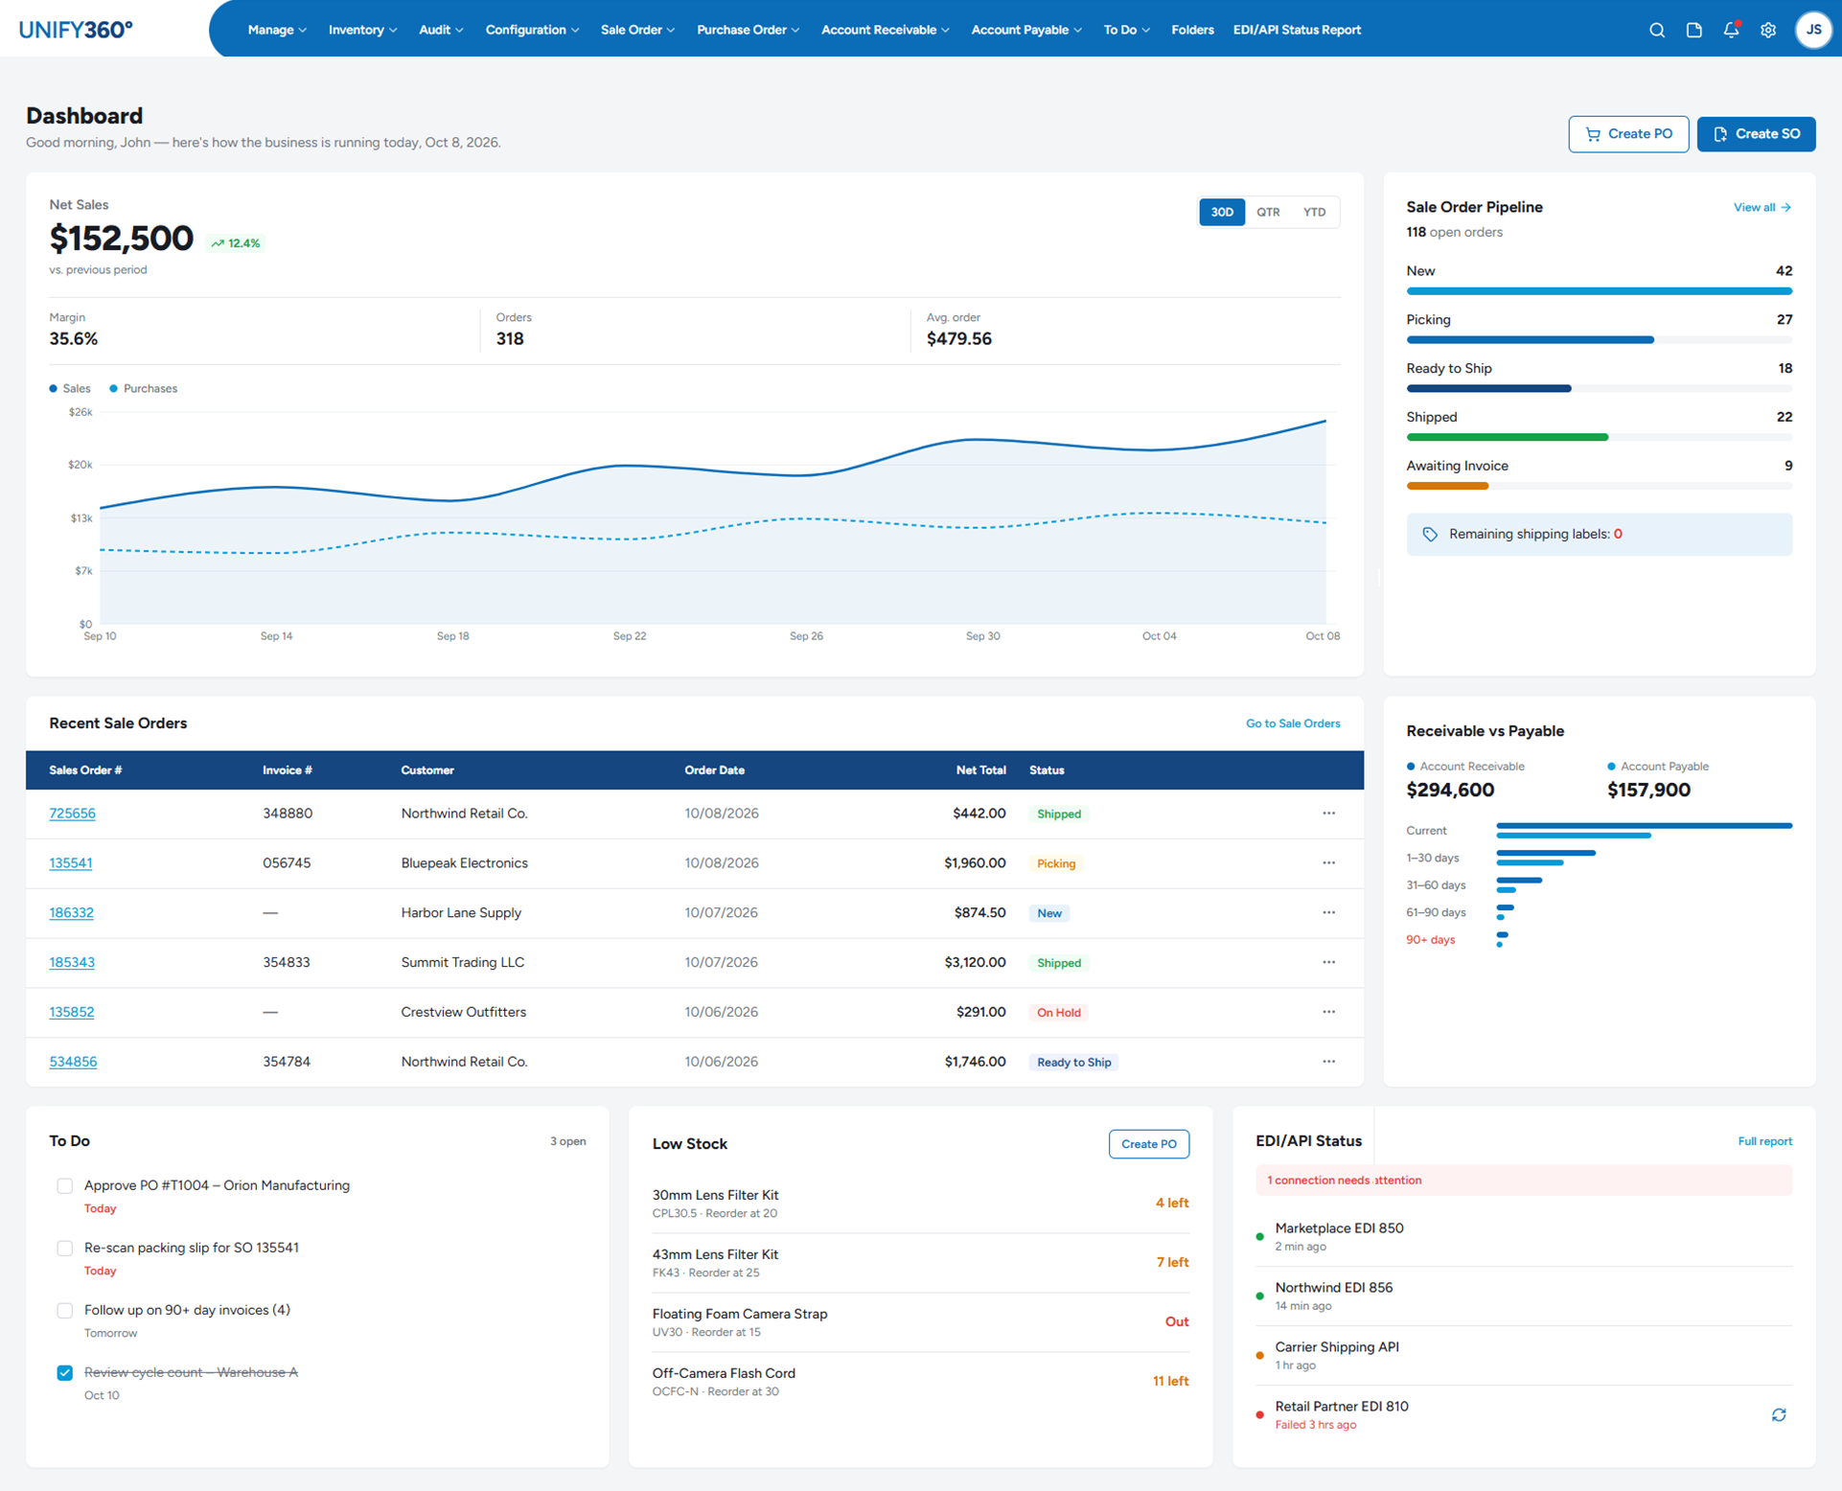Image resolution: width=1842 pixels, height=1491 pixels.
Task: Click the UNIFY360 logo
Action: point(76,30)
